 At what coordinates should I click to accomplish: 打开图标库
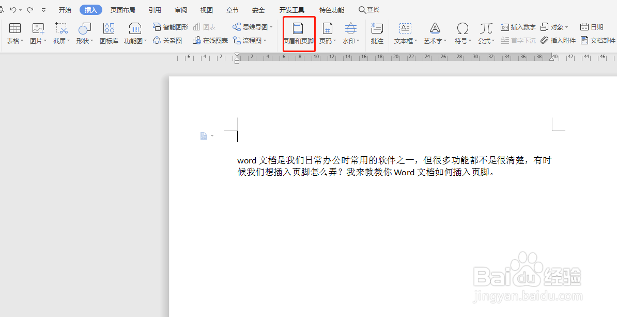[109, 34]
